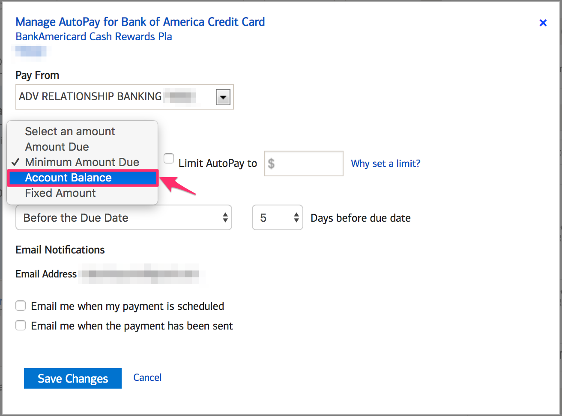The width and height of the screenshot is (562, 416).
Task: Open the days-before-due-date selector showing 5
Action: click(278, 217)
